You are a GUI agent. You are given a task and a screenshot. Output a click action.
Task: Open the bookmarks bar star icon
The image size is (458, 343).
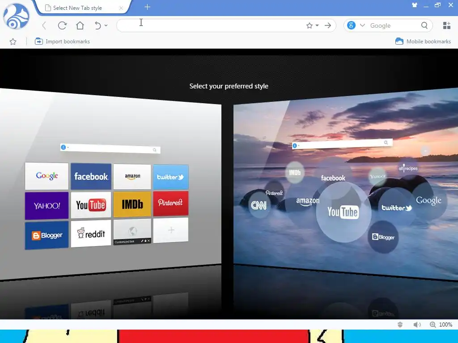point(13,42)
